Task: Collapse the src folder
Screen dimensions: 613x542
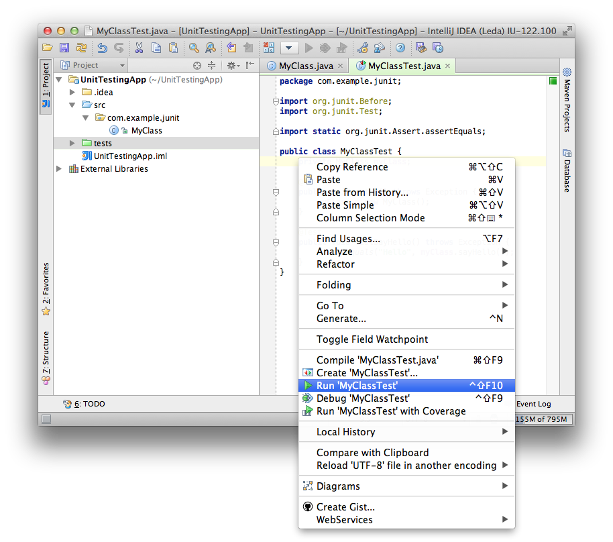Action: click(72, 105)
